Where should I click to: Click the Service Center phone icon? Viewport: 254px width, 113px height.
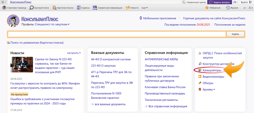[x=184, y=2]
